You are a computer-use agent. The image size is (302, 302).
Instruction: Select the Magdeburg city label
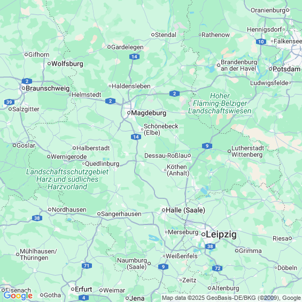(149, 113)
